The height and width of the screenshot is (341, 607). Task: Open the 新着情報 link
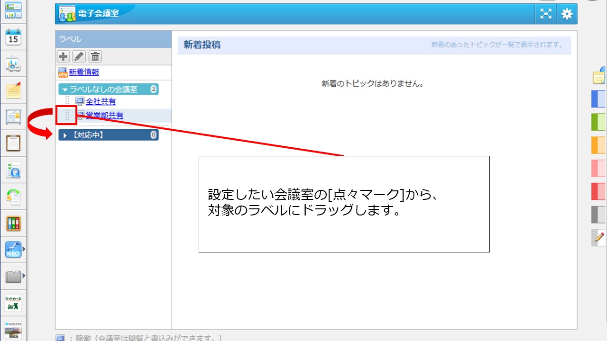click(x=84, y=72)
